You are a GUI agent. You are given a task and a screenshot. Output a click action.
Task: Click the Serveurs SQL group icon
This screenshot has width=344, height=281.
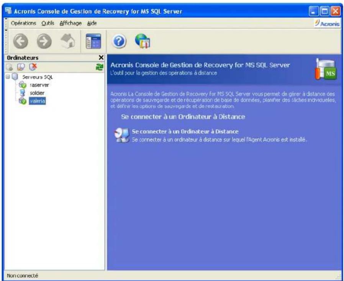pos(15,77)
